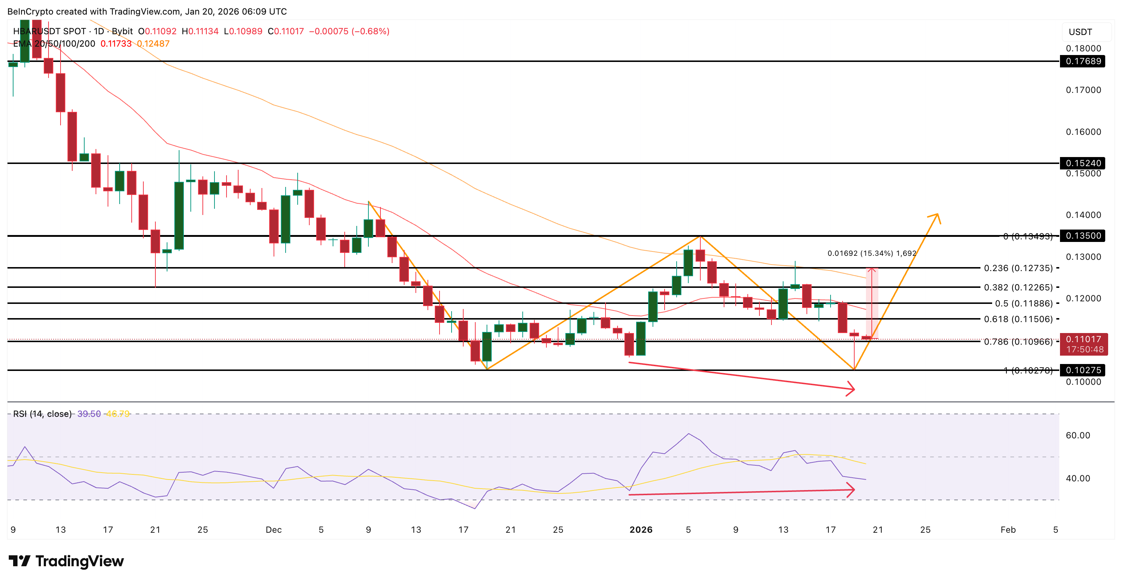This screenshot has width=1122, height=583.
Task: Click the 0.382 (0.12265) Fibonacci label
Action: [x=1018, y=287]
